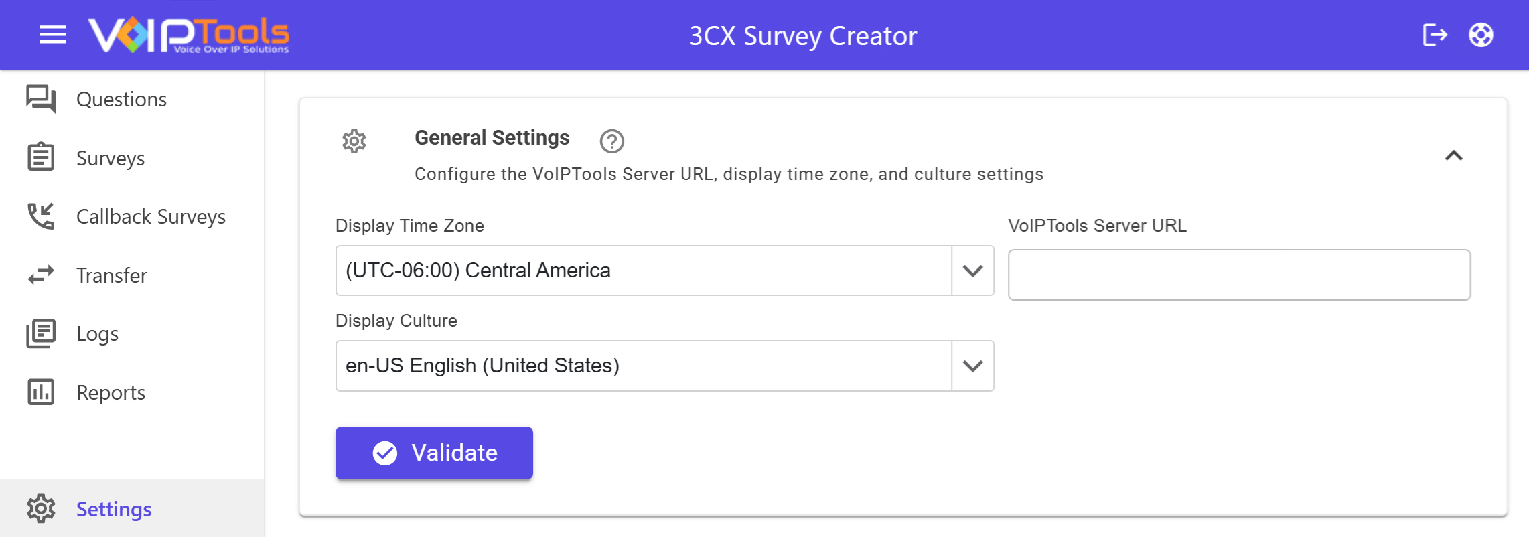This screenshot has width=1529, height=537.
Task: Click the Callback Surveys phone icon
Action: pyautogui.click(x=41, y=216)
